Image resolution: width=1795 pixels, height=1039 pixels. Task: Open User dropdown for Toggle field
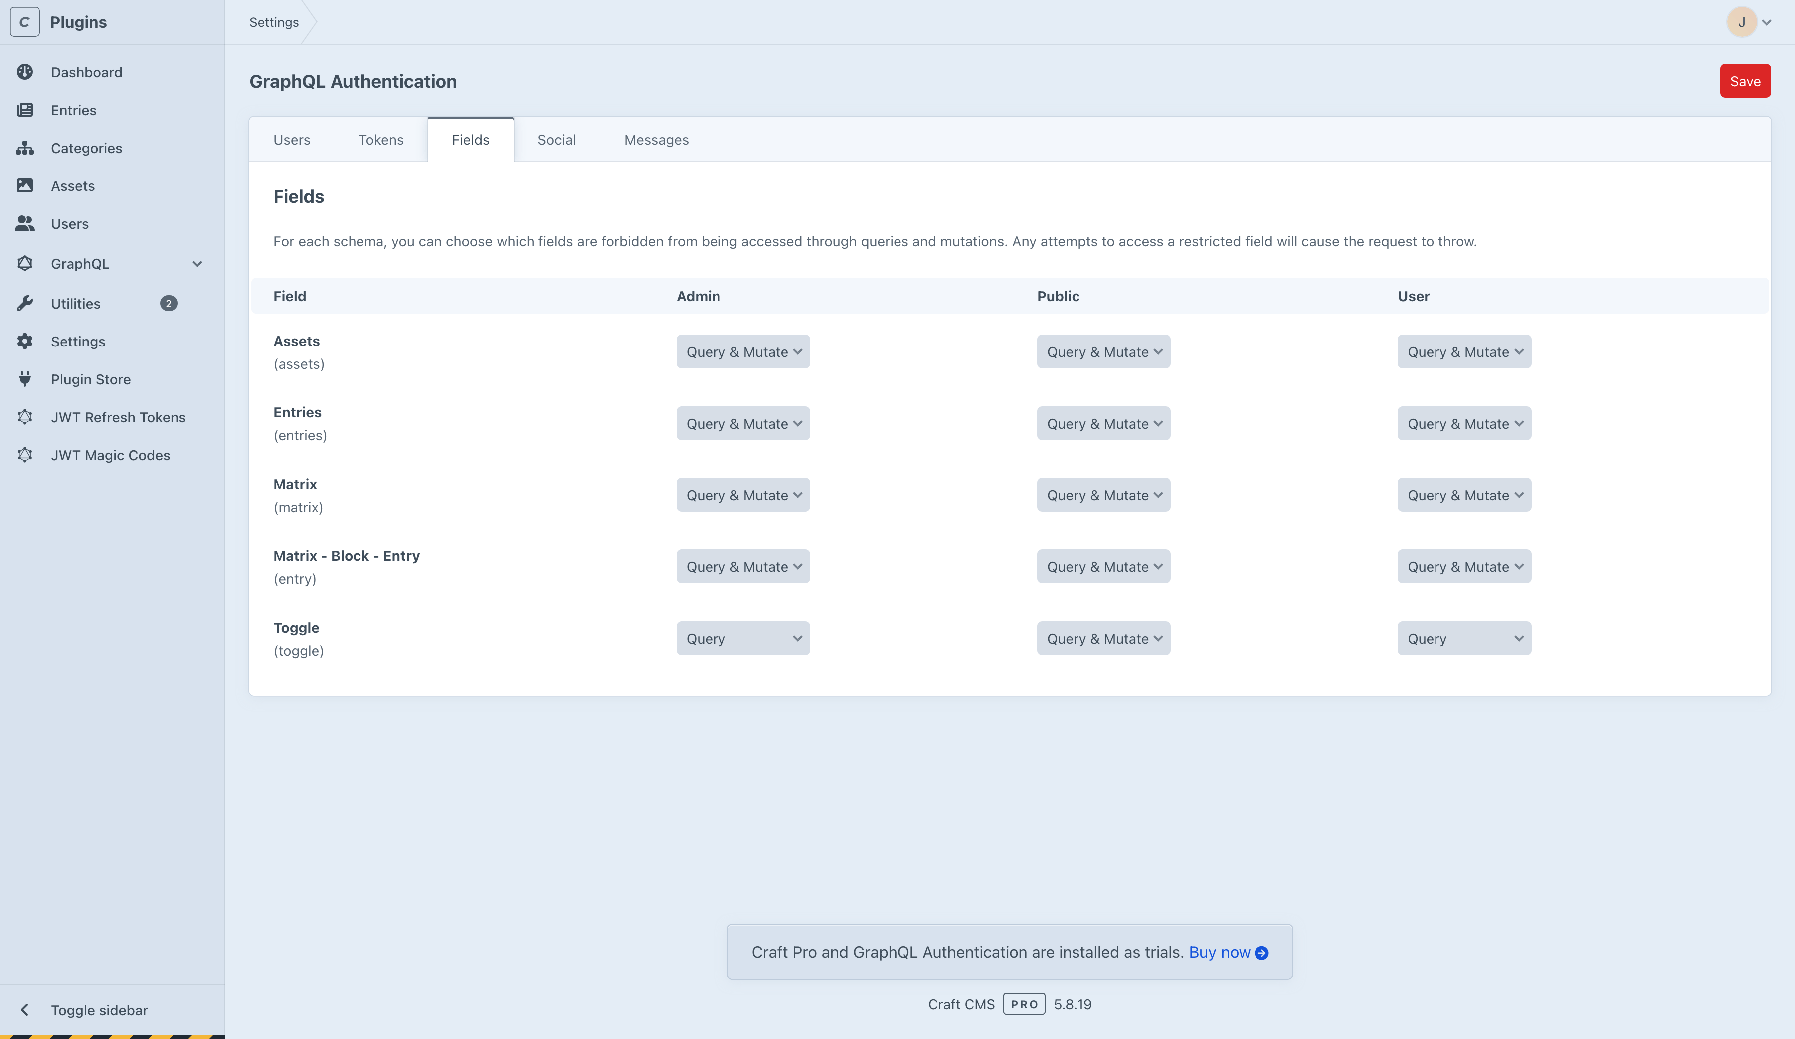1463,638
